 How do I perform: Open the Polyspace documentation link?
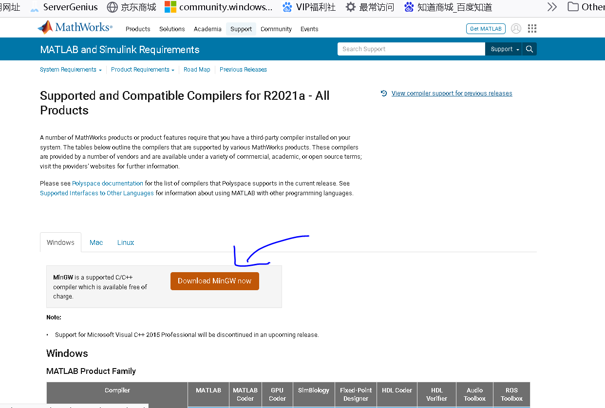point(107,183)
